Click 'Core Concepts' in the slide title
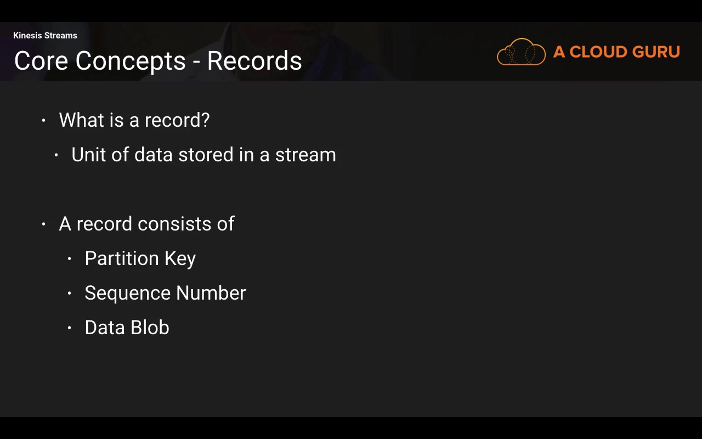 pos(100,60)
